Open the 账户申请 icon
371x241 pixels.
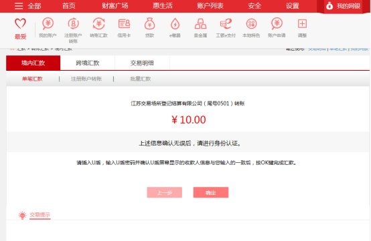coord(277,23)
